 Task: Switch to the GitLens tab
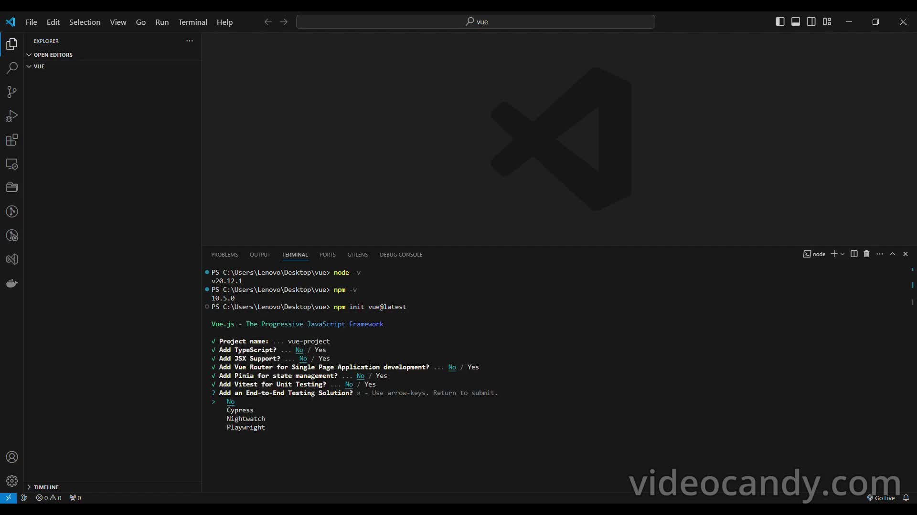pyautogui.click(x=357, y=255)
